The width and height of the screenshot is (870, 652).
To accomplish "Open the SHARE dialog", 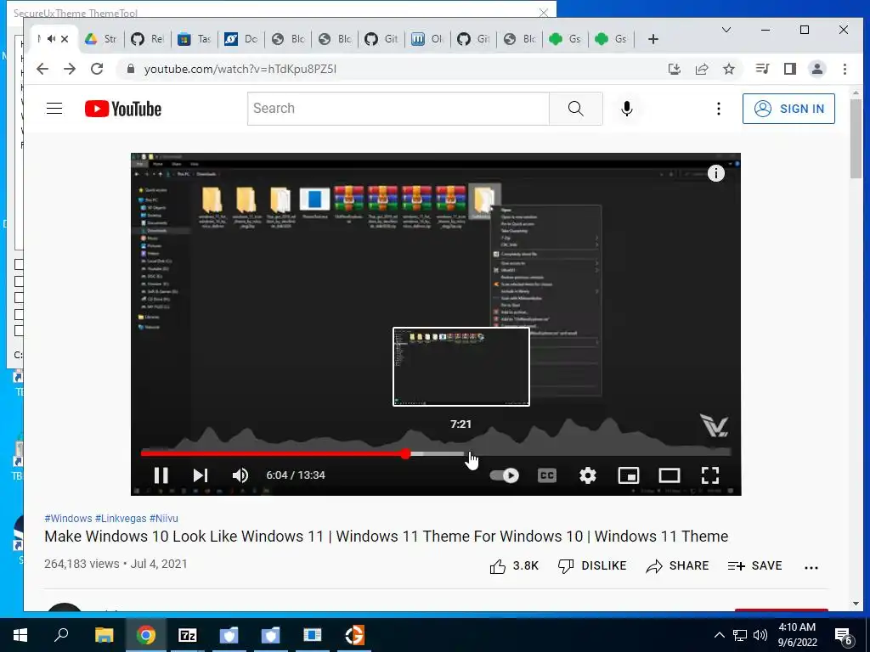I will (677, 565).
